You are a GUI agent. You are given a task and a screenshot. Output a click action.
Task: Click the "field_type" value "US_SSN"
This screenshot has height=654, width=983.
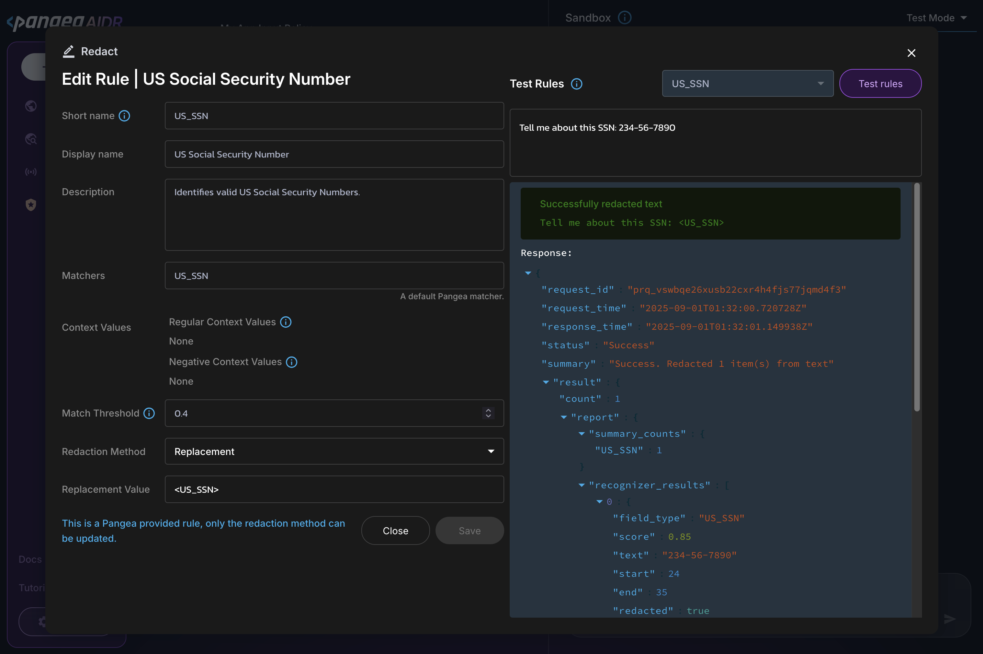pos(721,518)
